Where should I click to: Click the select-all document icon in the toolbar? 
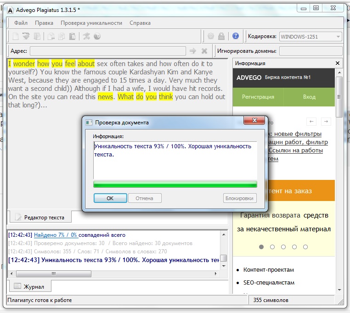pyautogui.click(x=37, y=36)
